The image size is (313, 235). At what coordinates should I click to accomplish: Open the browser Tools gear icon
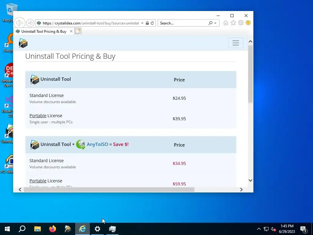pyautogui.click(x=241, y=23)
